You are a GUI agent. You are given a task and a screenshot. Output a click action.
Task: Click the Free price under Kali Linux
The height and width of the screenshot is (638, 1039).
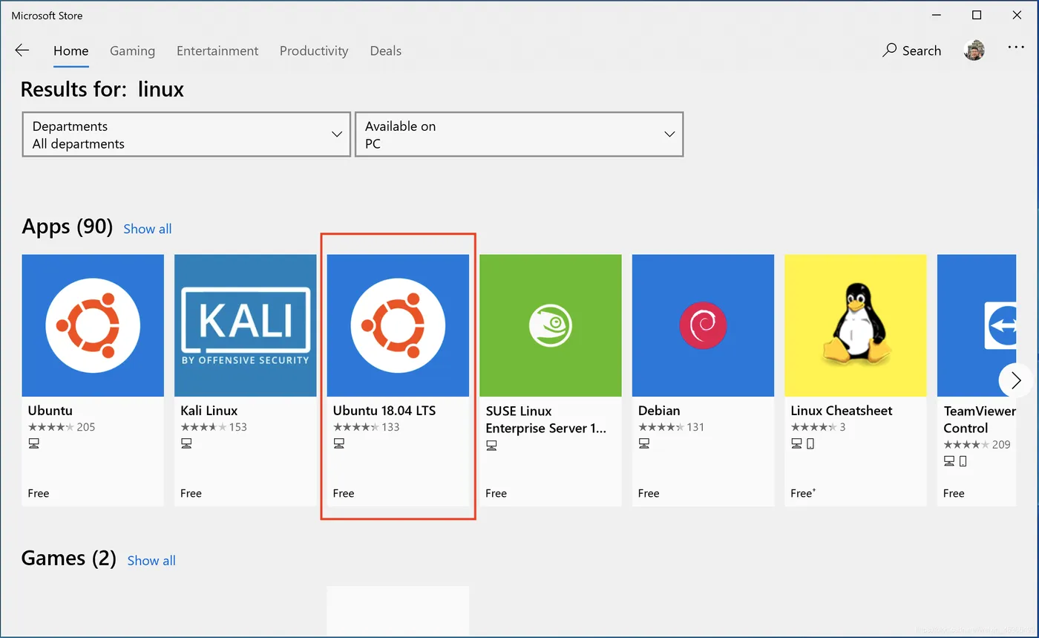[x=191, y=493]
